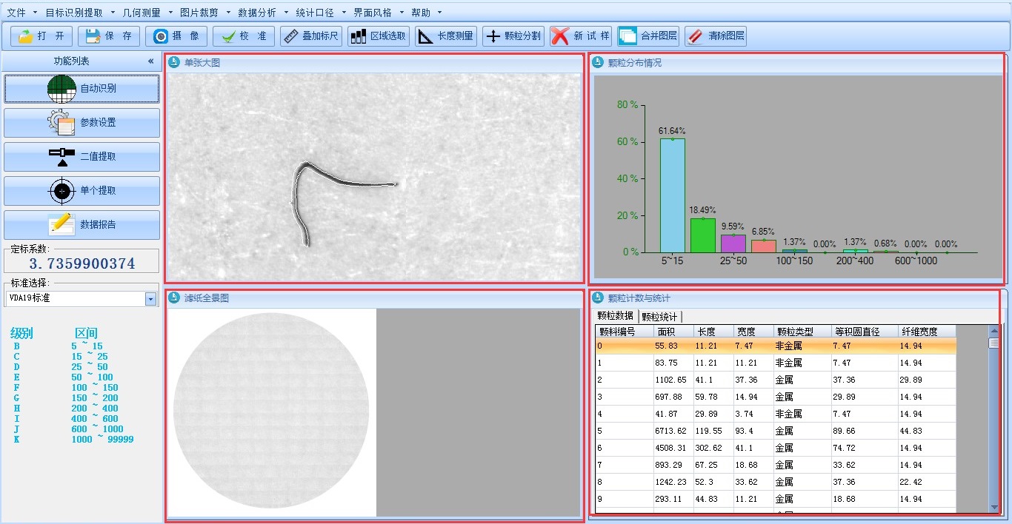The width and height of the screenshot is (1012, 524).
Task: Collapse the 功能列表 side panel
Action: point(151,61)
